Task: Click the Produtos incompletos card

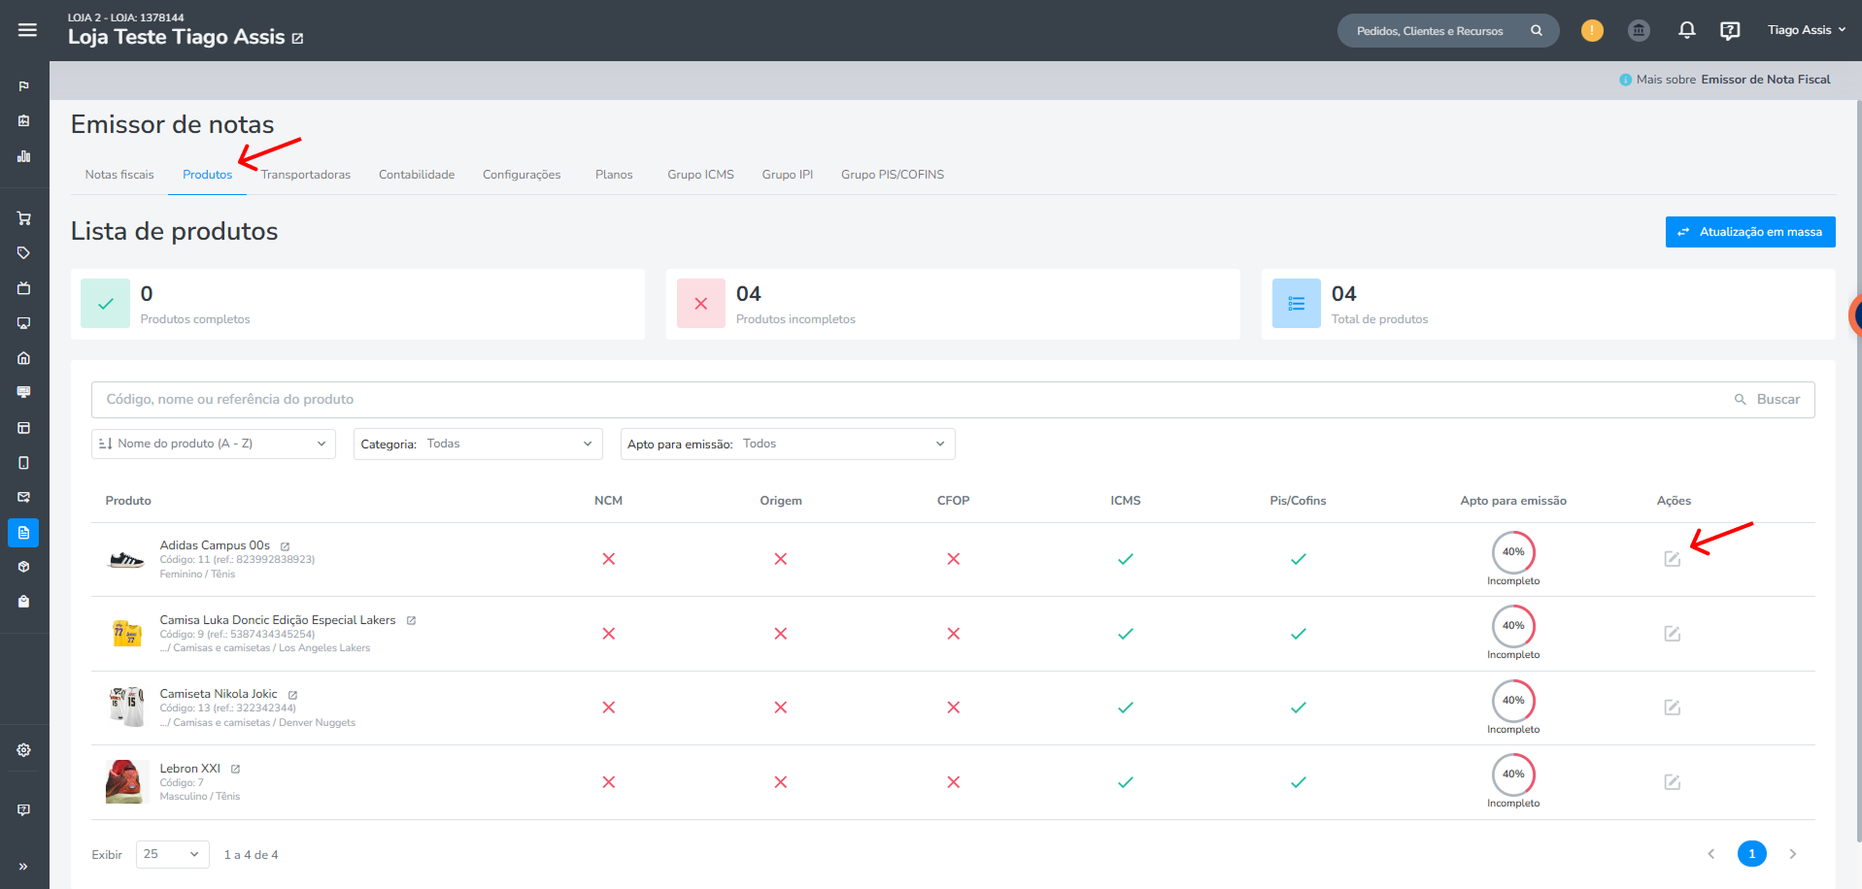Action: tap(953, 304)
